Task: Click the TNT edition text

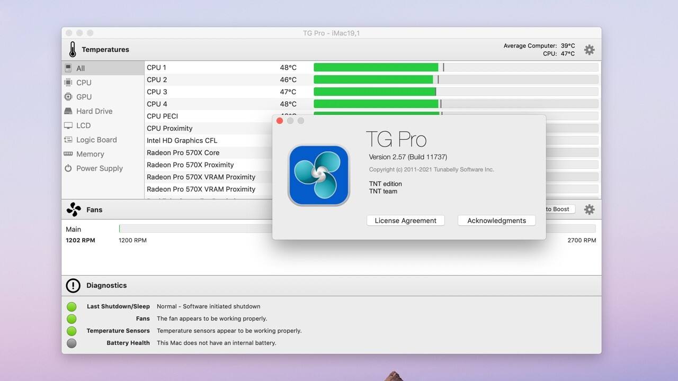Action: click(x=386, y=184)
